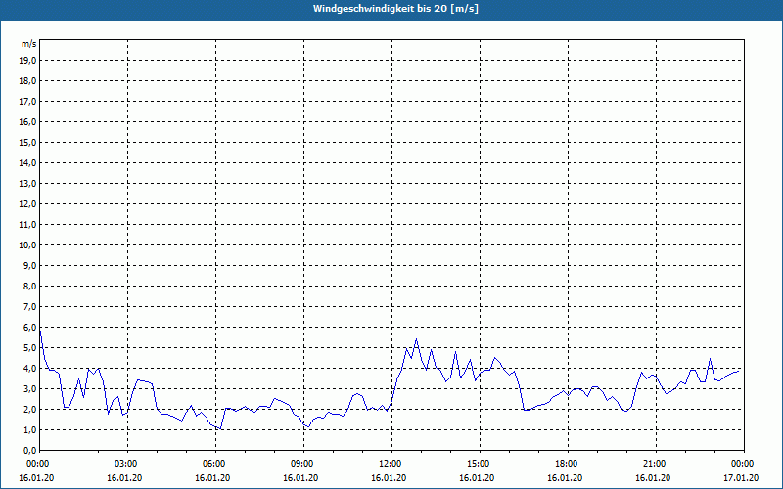Click the 17,0 y-axis label
Viewport: 783px width, 489px height.
pyautogui.click(x=27, y=102)
